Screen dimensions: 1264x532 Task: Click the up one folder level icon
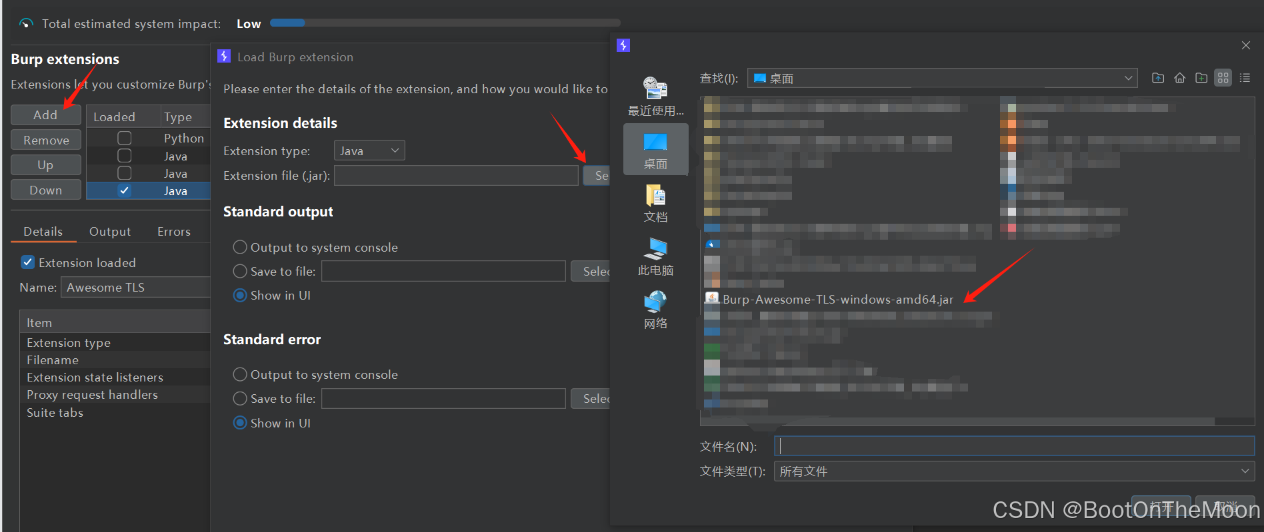[1158, 78]
